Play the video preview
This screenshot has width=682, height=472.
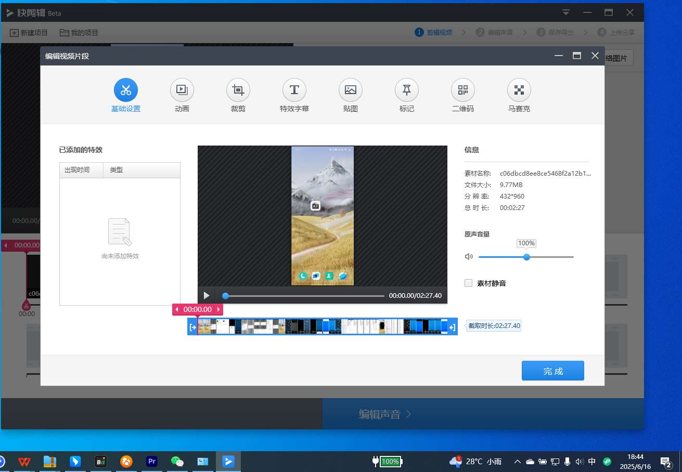[207, 295]
